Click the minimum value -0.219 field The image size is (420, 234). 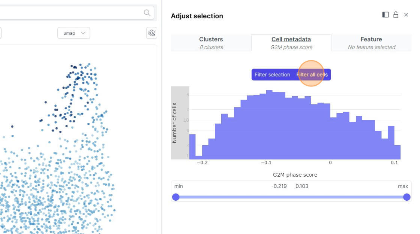279,186
